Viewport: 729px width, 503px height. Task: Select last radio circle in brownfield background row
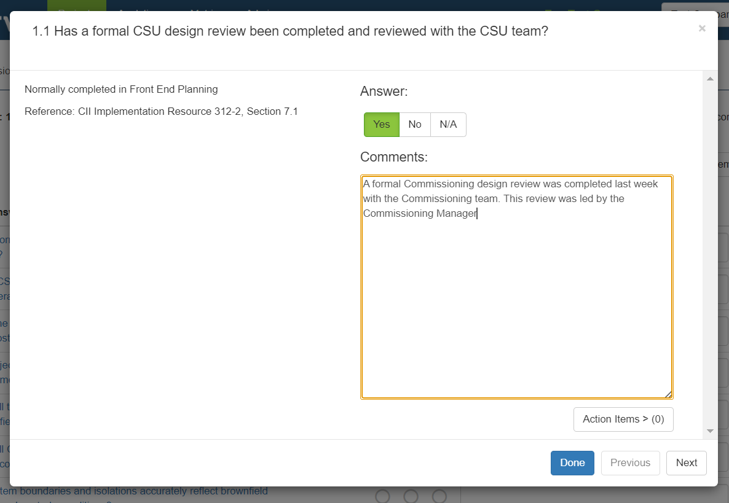tap(439, 496)
